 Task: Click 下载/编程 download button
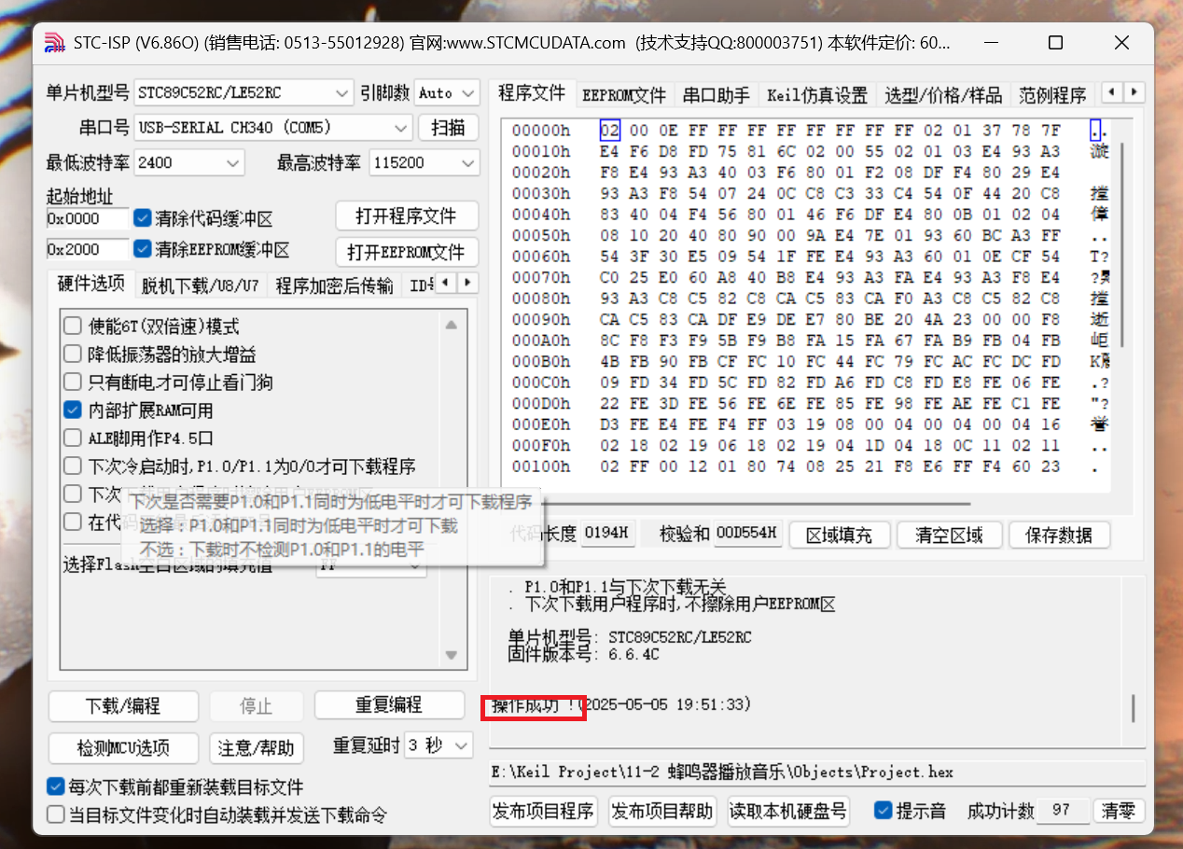pyautogui.click(x=123, y=705)
